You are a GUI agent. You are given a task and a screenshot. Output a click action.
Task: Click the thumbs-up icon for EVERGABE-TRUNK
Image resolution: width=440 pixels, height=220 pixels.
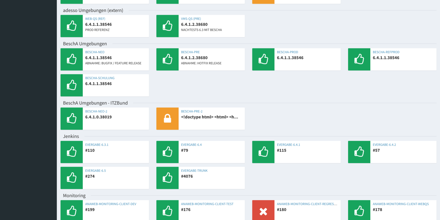point(167,178)
